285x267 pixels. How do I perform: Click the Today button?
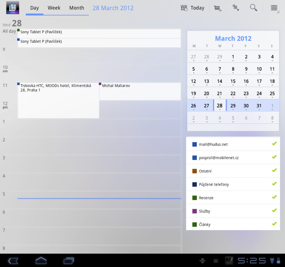click(193, 8)
